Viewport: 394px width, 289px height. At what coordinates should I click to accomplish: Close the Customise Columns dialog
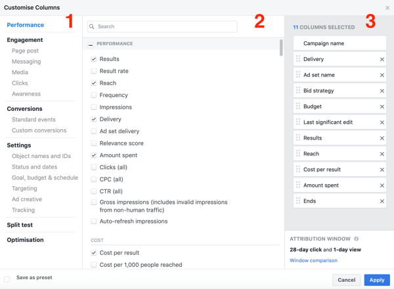pyautogui.click(x=387, y=8)
